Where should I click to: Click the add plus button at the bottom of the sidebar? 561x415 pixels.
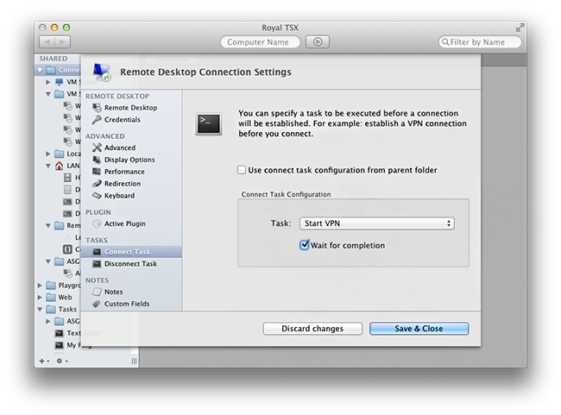[x=44, y=361]
